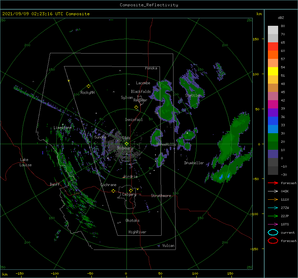This screenshot has height=278, width=298.
Task: Click the blue high-reflectivity core in southeast echo
Action: (x=221, y=177)
